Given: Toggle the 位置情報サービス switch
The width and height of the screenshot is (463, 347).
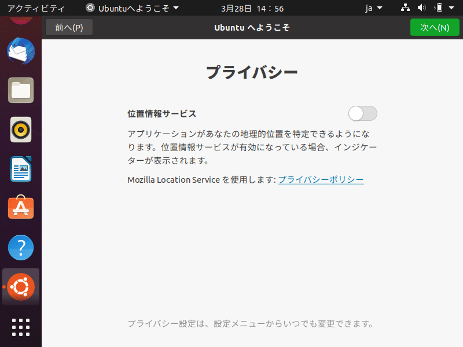Looking at the screenshot, I should pos(363,113).
